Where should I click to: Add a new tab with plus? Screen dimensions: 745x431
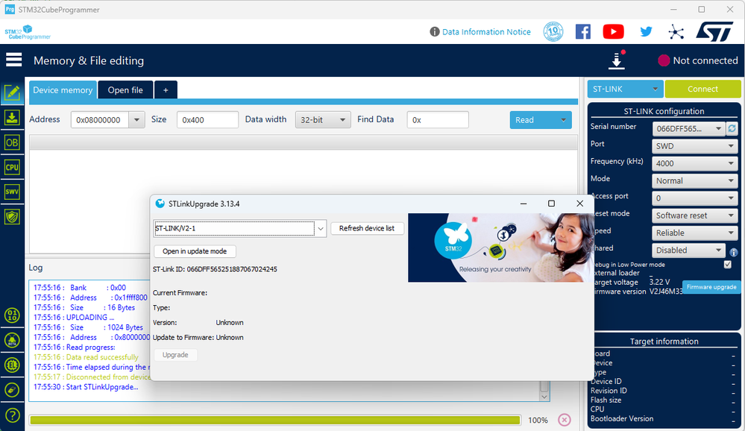click(x=166, y=89)
